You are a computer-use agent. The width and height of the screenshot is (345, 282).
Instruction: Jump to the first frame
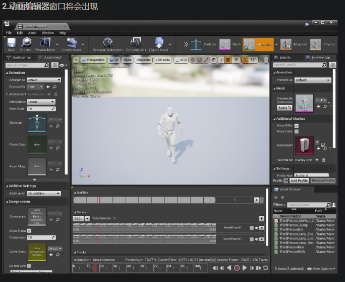pos(215,268)
